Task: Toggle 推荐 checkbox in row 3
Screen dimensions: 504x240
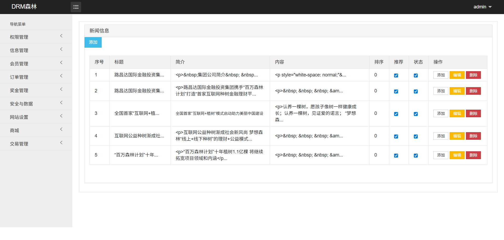Action: point(396,114)
